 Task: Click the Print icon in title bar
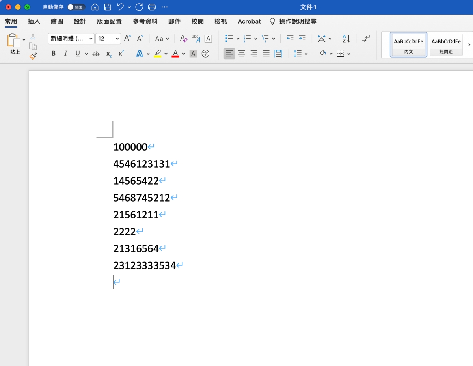tap(152, 7)
